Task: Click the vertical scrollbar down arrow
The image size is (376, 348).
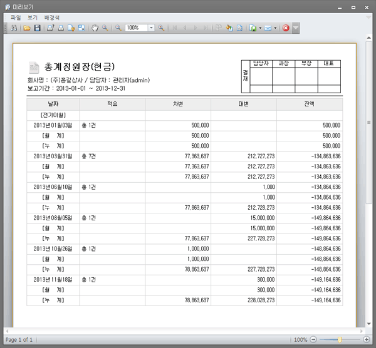Action: click(x=369, y=324)
